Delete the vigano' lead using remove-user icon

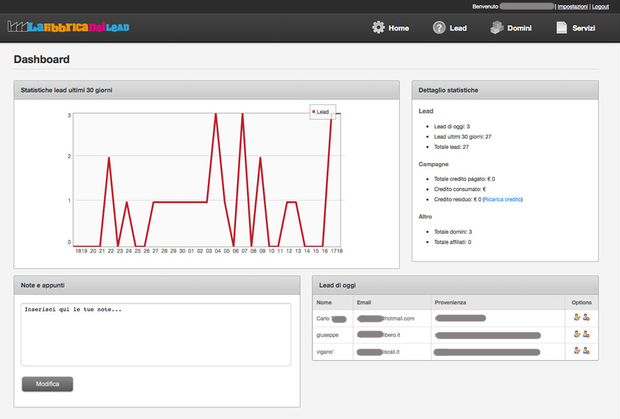pos(586,351)
